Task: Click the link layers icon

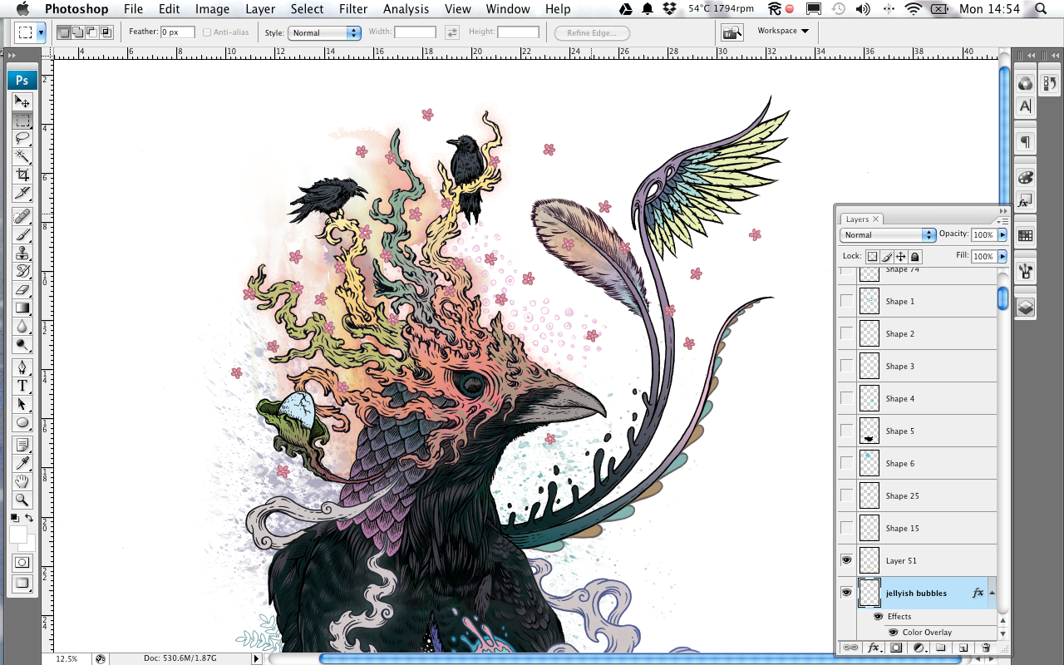Action: (x=850, y=648)
